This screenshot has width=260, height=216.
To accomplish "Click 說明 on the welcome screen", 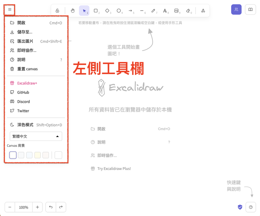I will 130,142.
